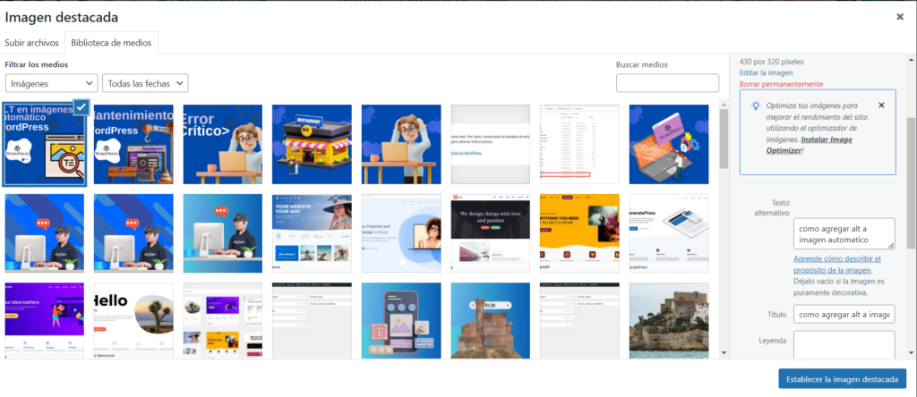Click inside the Buscar medios search field
Image resolution: width=917 pixels, height=397 pixels.
667,83
